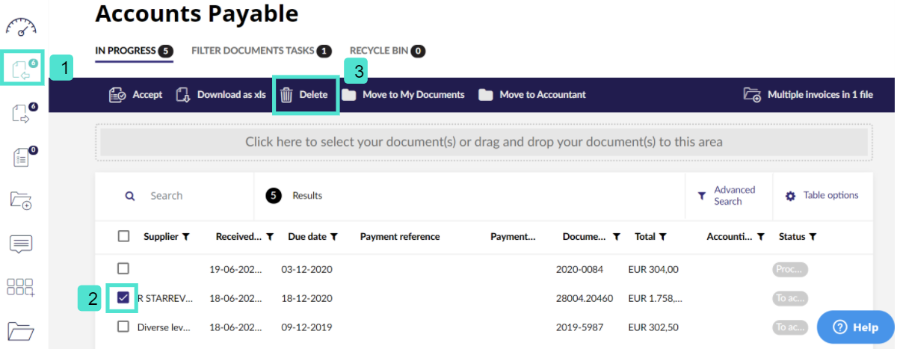Toggle the select-all header checkbox

[x=123, y=236]
